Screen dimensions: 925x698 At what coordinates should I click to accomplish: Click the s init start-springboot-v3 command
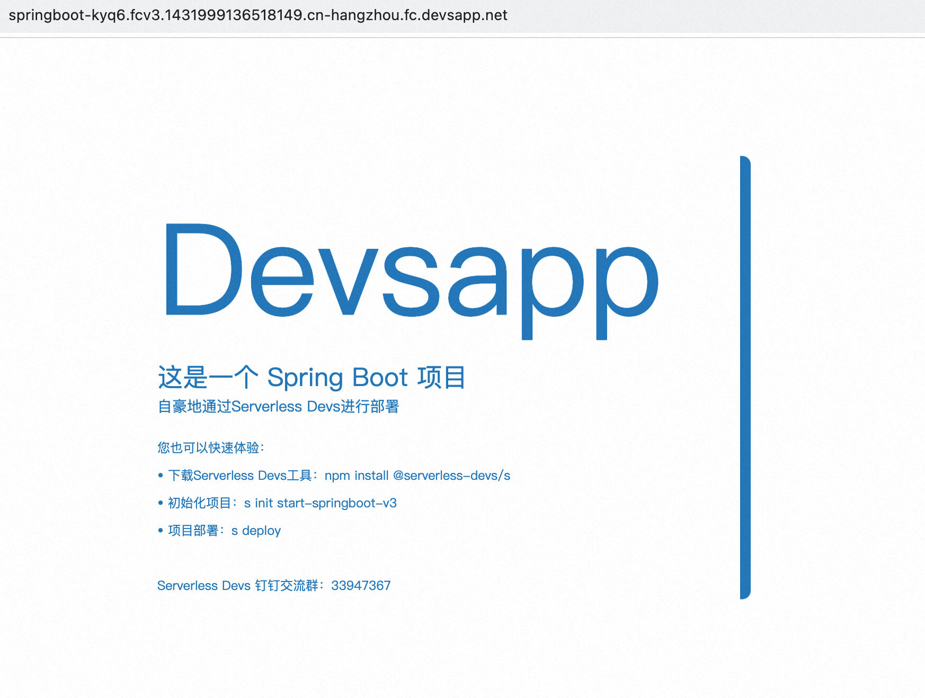pos(321,503)
